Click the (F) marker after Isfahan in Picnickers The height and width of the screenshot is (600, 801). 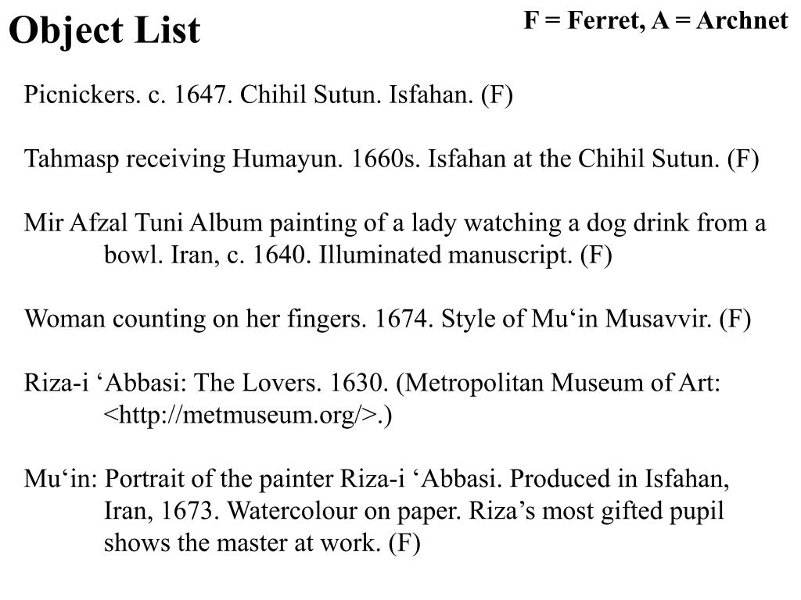497,95
